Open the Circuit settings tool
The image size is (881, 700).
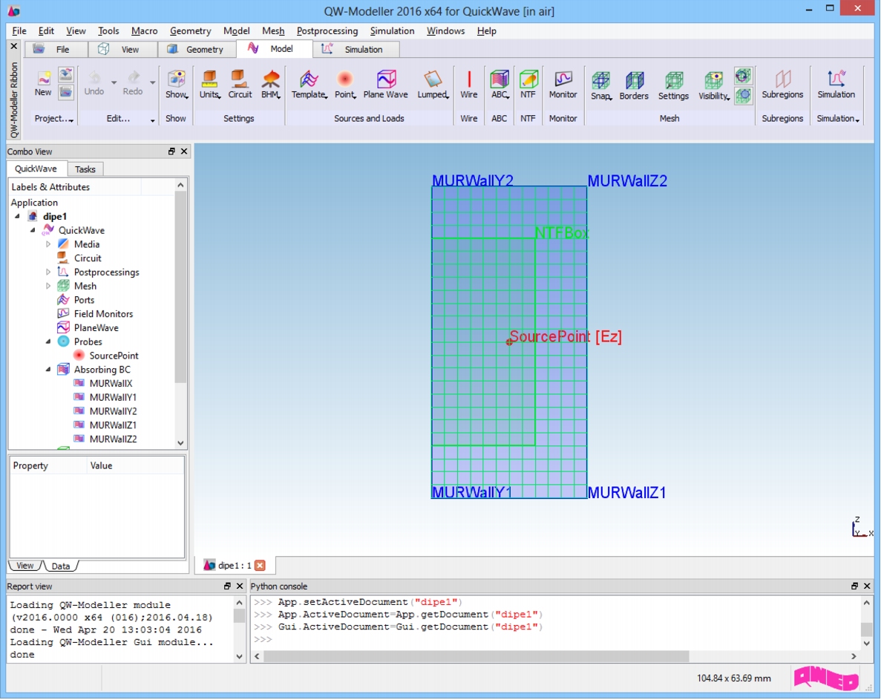240,85
